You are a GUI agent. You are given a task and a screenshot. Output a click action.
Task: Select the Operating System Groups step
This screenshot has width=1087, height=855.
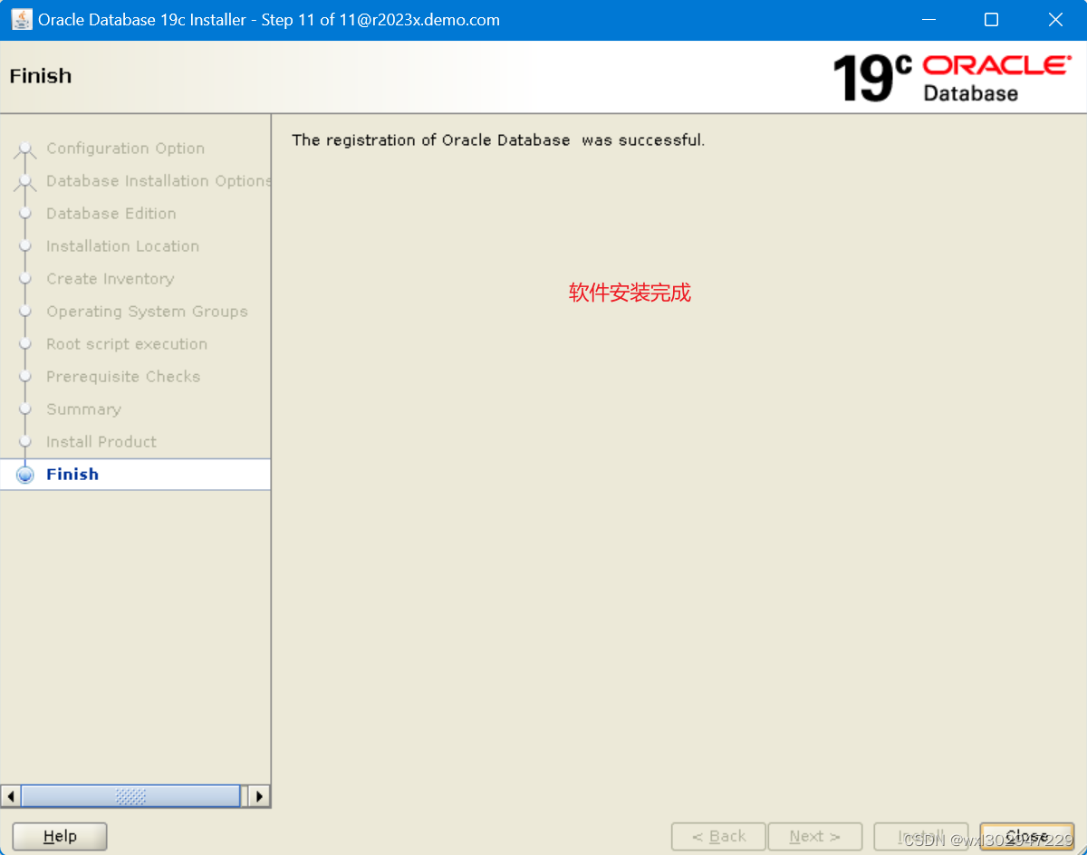click(147, 312)
